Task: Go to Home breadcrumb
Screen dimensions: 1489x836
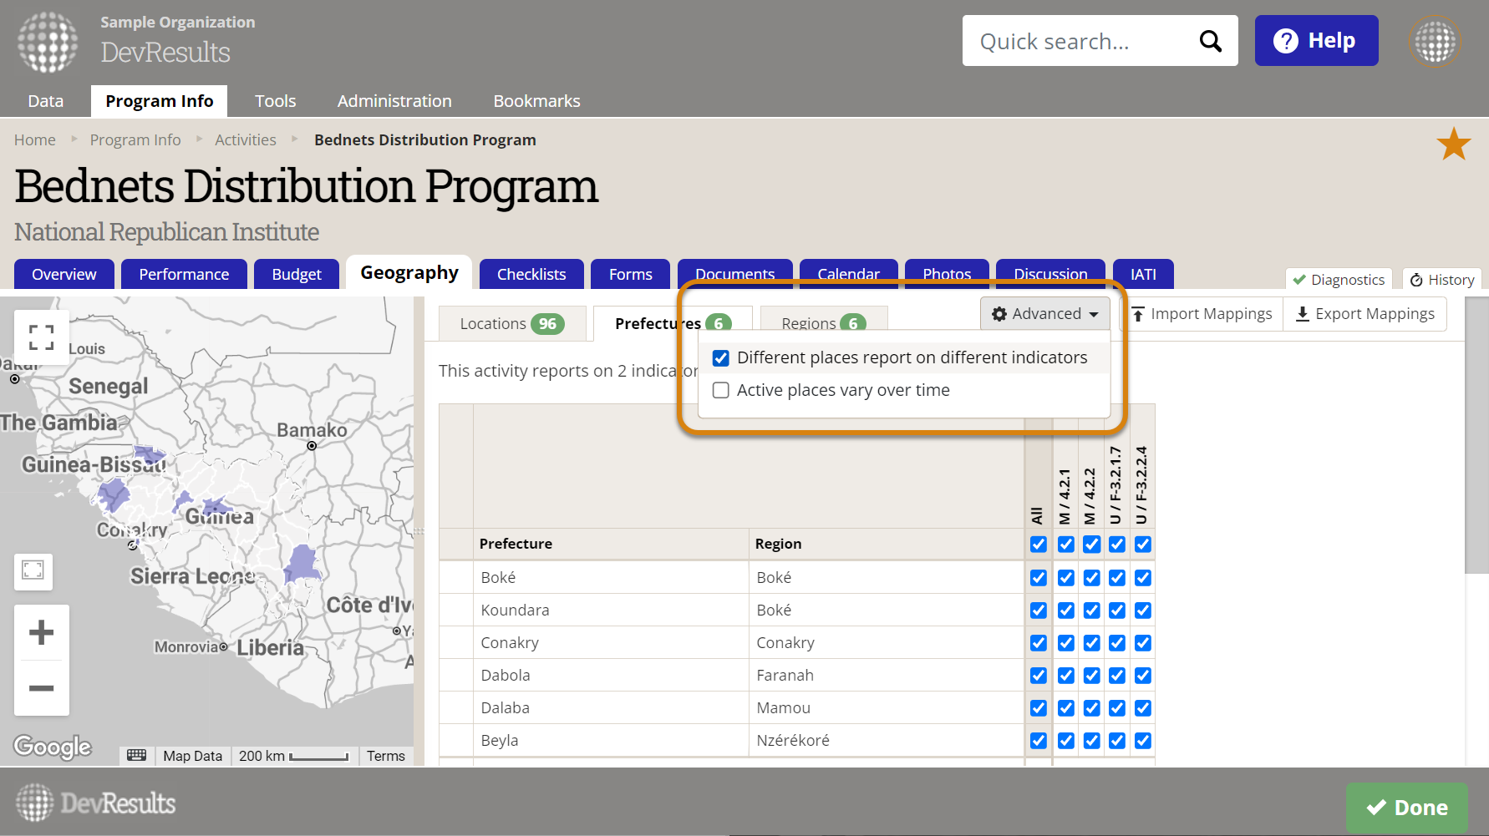Action: point(35,140)
